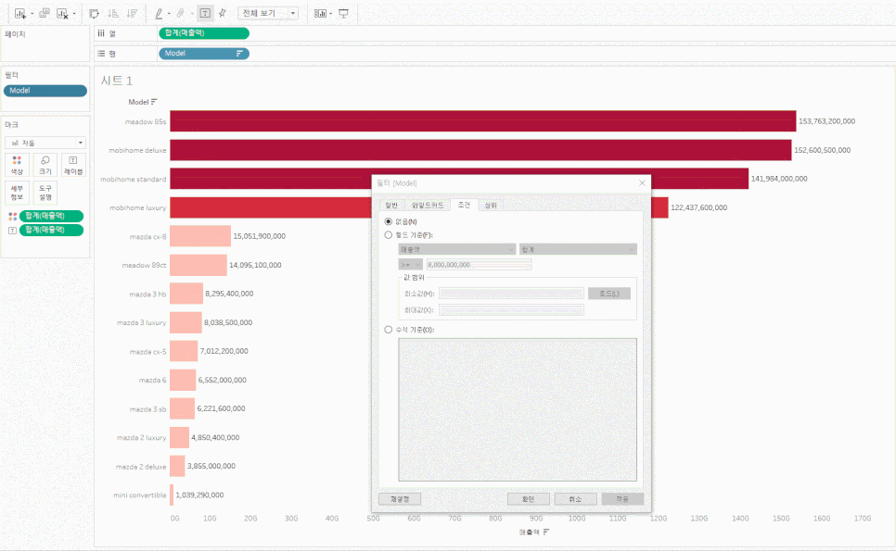
Task: Click the 최대값(X) input field
Action: [511, 310]
